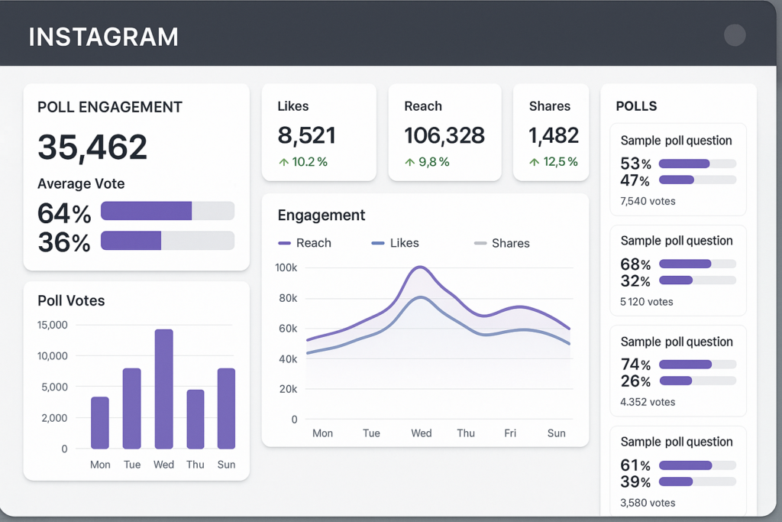Click the Likes card showing 8,521
Viewport: 782px width, 522px height.
coord(318,132)
